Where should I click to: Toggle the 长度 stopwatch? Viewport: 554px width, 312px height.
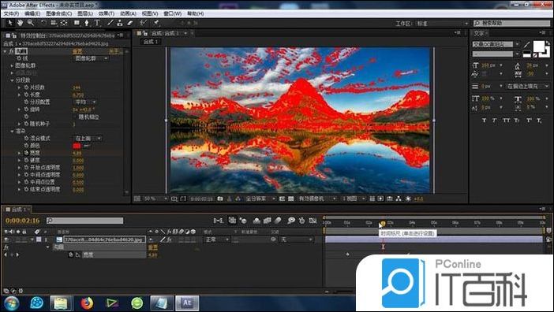(x=27, y=95)
